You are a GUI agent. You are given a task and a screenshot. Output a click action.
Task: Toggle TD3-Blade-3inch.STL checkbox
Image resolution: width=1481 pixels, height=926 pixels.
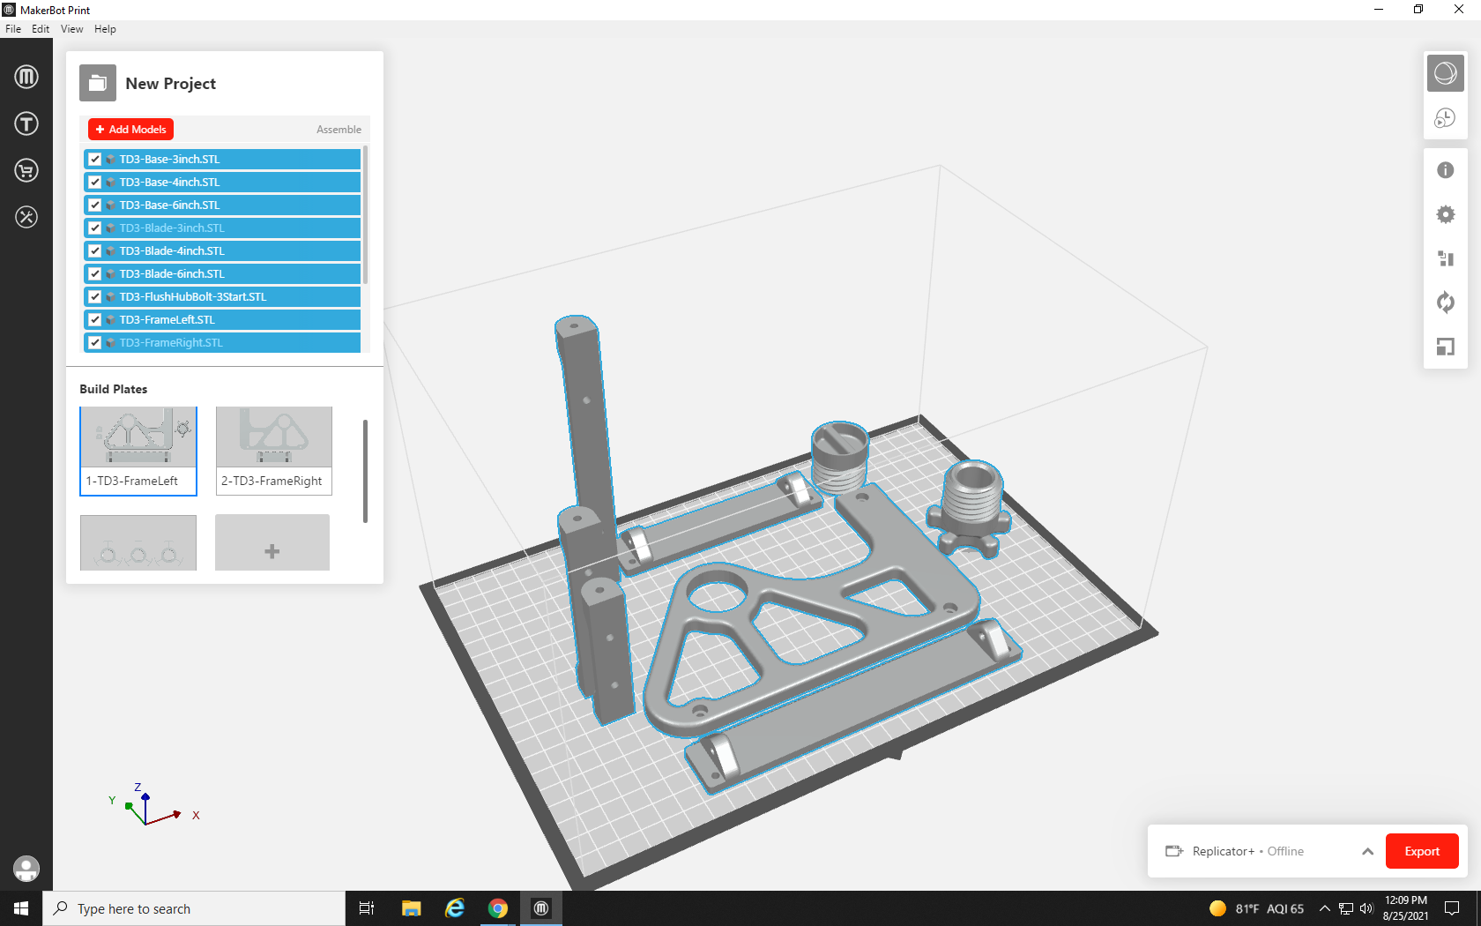pyautogui.click(x=95, y=228)
